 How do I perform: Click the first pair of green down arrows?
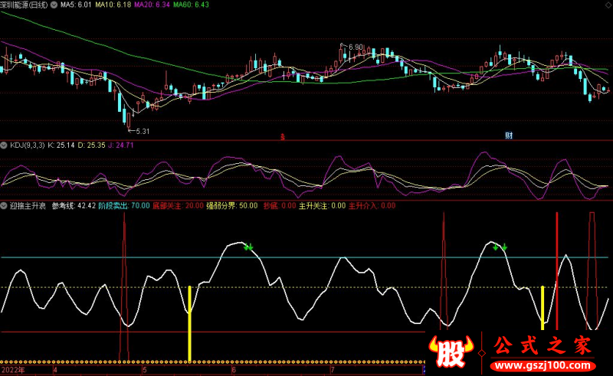coord(248,247)
